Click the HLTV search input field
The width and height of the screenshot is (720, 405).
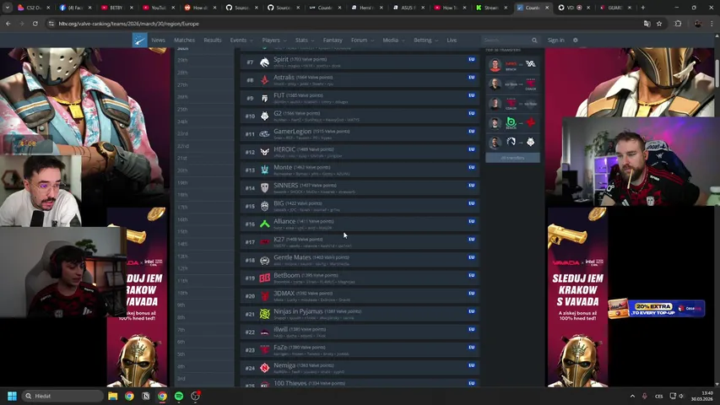tap(505, 40)
